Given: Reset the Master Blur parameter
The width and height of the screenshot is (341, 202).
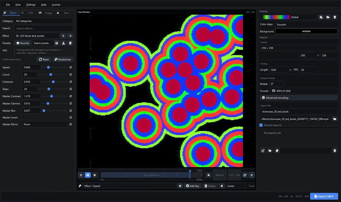Looking at the screenshot, I should [x=70, y=111].
